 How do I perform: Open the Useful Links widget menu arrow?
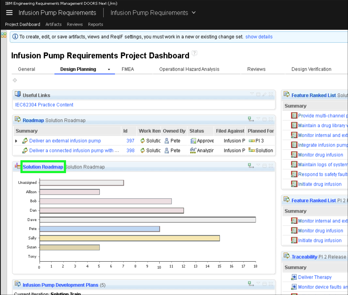252,94
